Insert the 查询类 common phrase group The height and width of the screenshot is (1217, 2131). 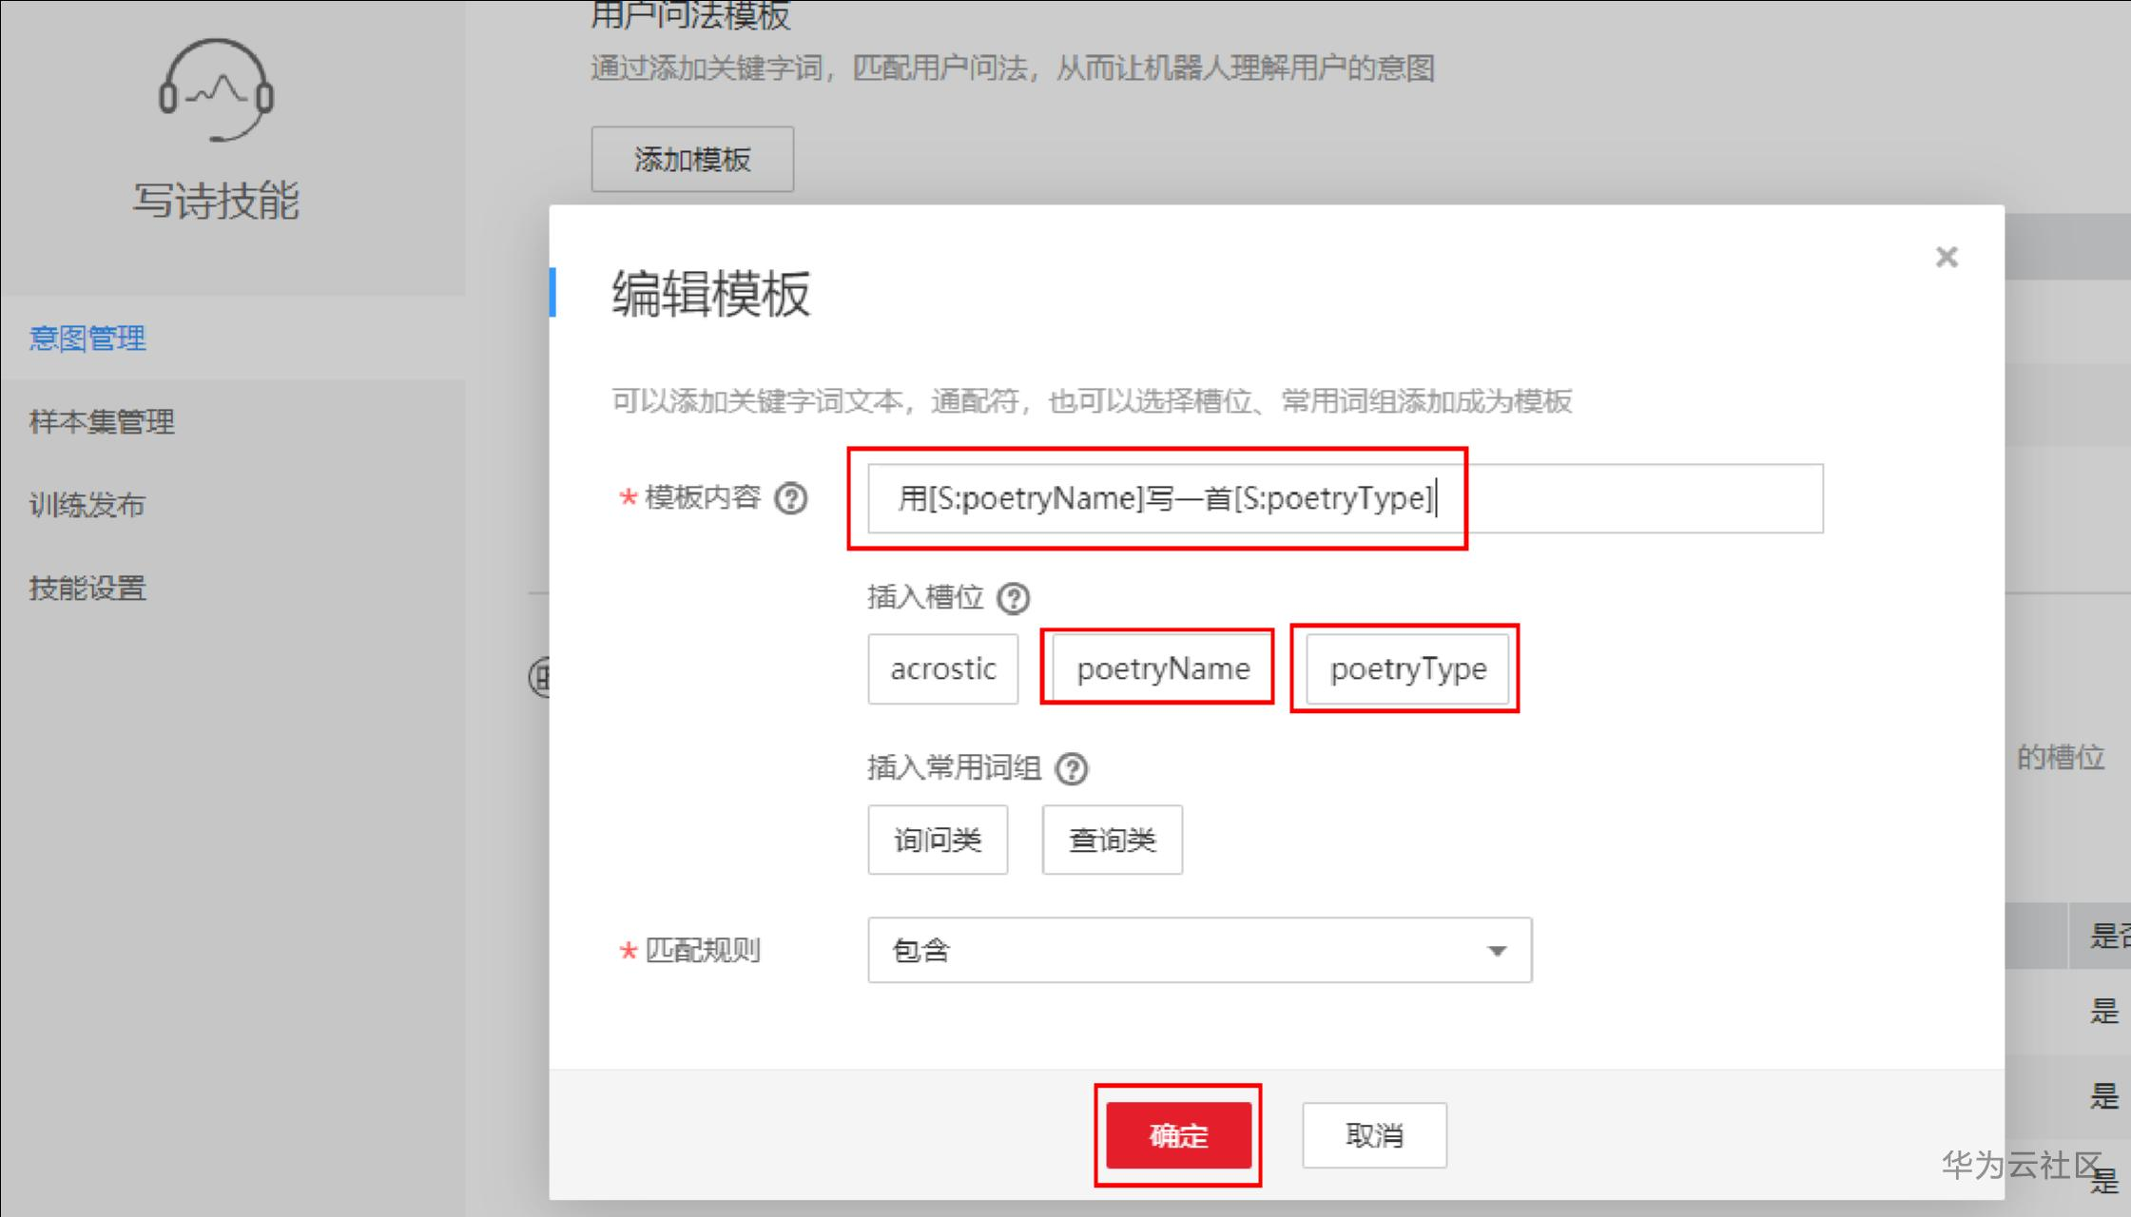tap(1112, 840)
